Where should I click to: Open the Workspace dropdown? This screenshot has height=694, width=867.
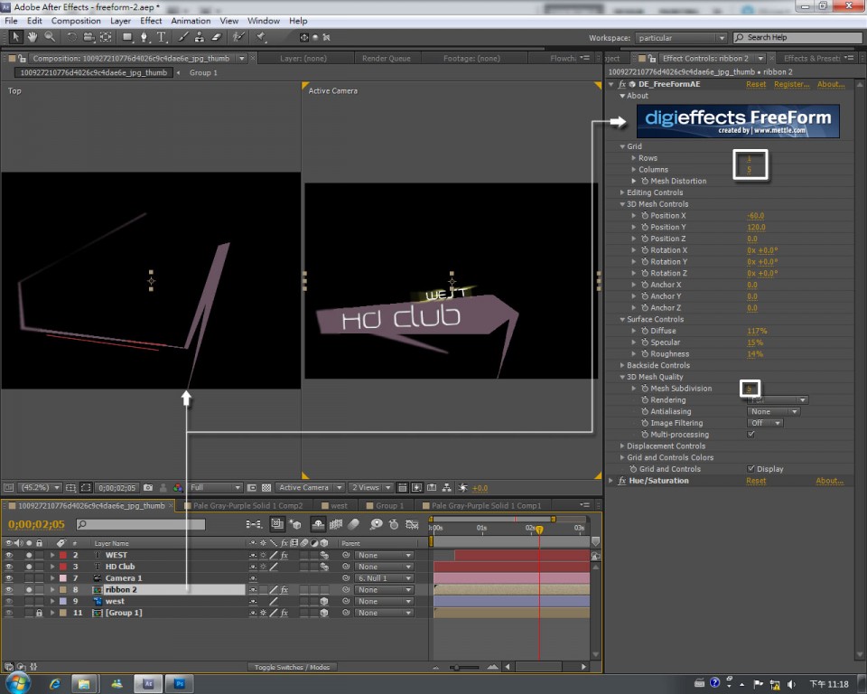tap(681, 38)
